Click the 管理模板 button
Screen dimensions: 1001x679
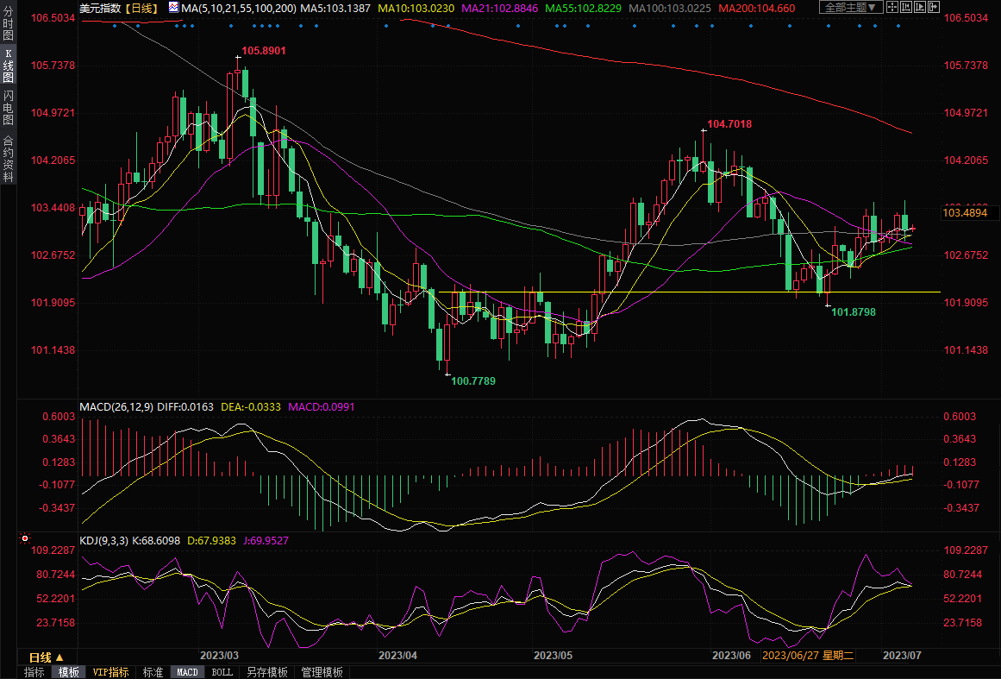click(322, 672)
